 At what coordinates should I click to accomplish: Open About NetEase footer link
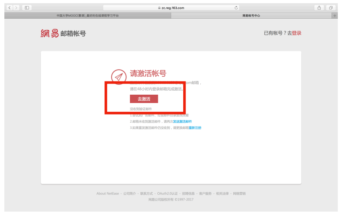coord(107,194)
